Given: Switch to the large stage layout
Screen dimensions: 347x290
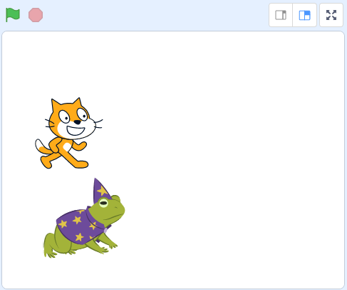Looking at the screenshot, I should (x=305, y=15).
